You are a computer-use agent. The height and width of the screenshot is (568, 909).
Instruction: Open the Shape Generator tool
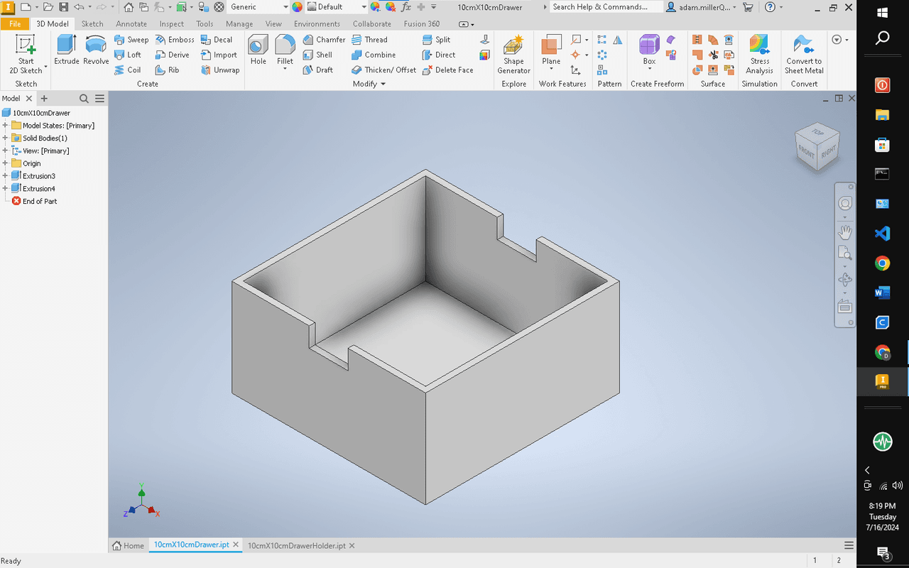513,55
